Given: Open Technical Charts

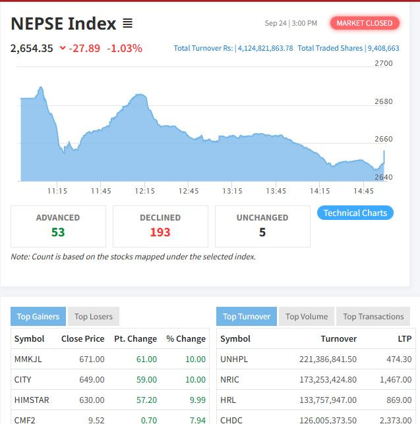Looking at the screenshot, I should coord(355,213).
